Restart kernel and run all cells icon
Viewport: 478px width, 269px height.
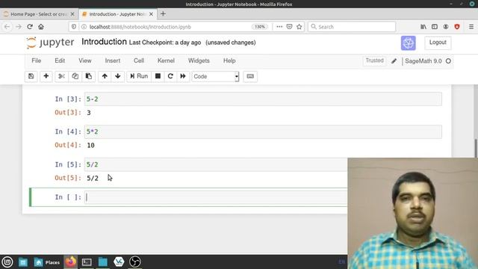183,76
